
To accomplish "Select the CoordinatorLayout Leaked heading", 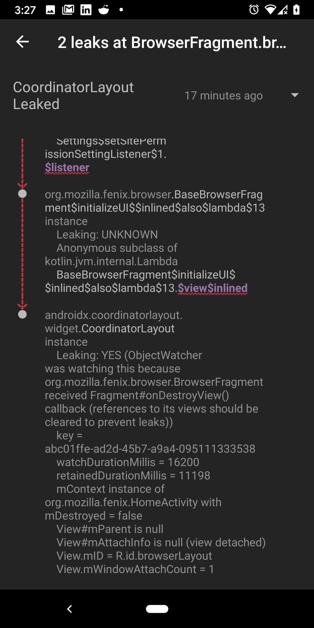I will [73, 95].
